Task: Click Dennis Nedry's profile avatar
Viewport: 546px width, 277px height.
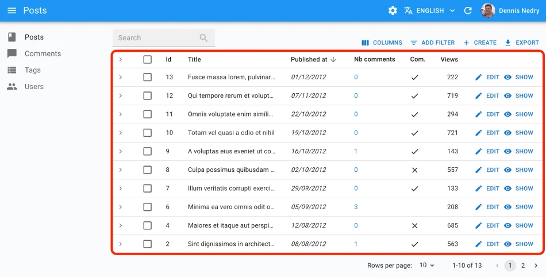Action: (488, 10)
